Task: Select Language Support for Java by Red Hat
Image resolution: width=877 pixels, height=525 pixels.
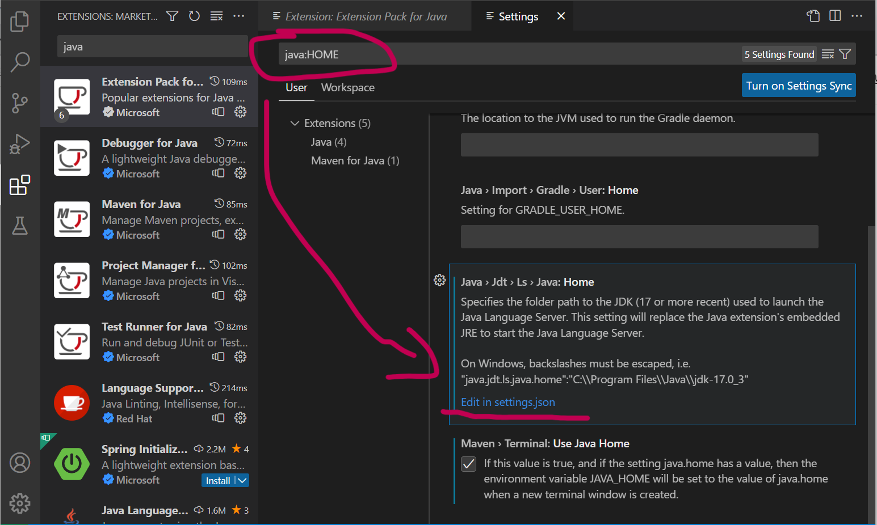Action: [x=149, y=403]
